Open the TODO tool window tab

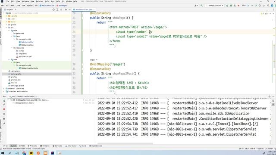(x=22, y=146)
